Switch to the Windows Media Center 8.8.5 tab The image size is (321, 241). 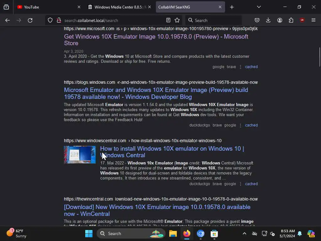[x=120, y=7]
